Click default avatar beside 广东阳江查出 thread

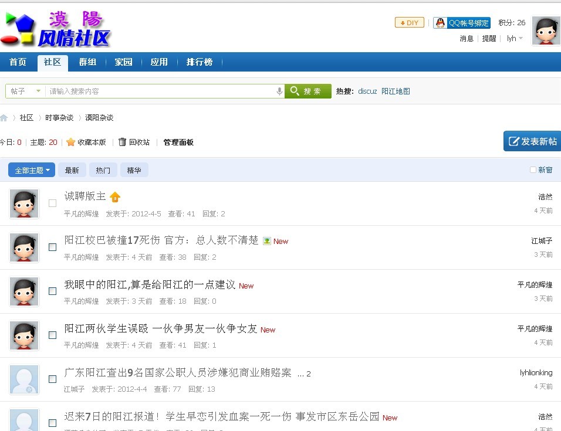coord(24,379)
